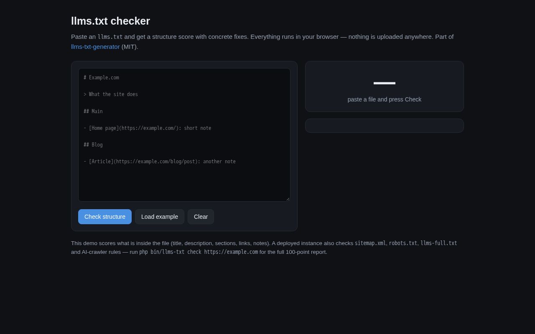Image resolution: width=535 pixels, height=334 pixels.
Task: Click the textarea resize handle corner
Action: coord(288,199)
